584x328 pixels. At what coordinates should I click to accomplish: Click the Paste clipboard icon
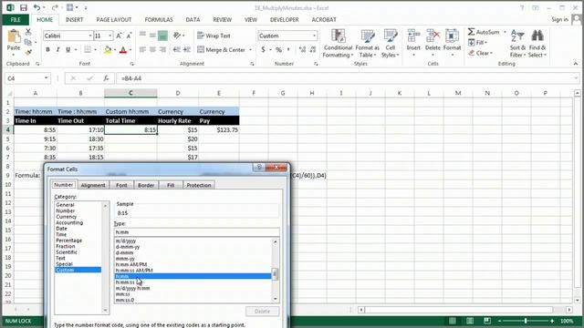point(14,37)
